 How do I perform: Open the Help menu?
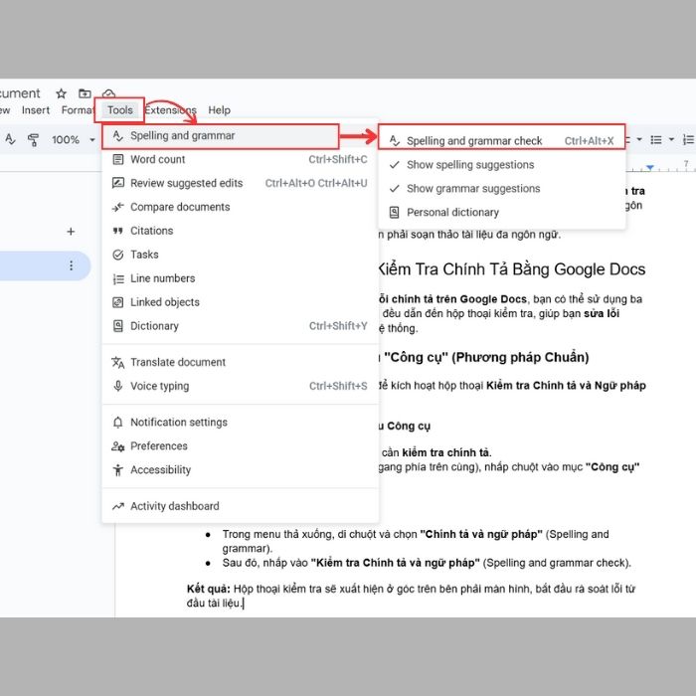(x=220, y=110)
